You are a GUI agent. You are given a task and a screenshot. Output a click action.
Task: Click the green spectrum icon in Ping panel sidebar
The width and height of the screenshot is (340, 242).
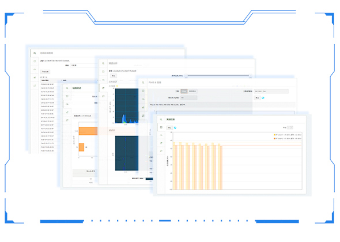point(143,107)
